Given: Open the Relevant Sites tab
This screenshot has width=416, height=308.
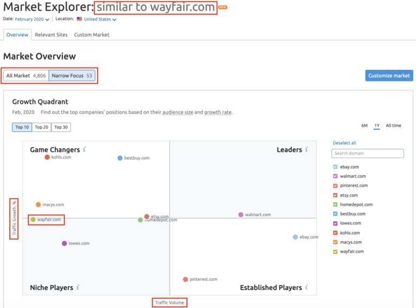Looking at the screenshot, I should click(x=51, y=35).
